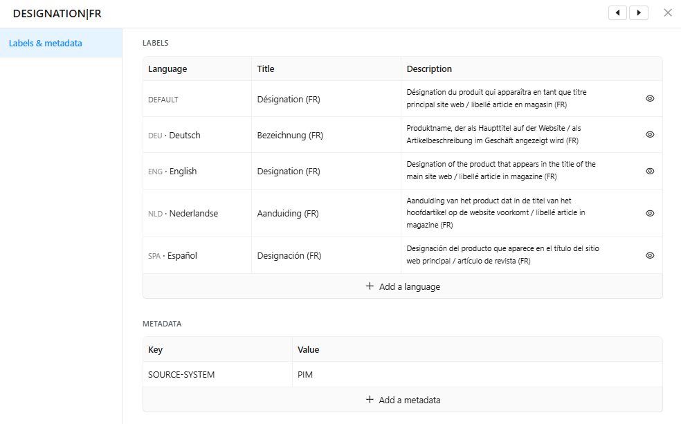Click the PIM metadata value
Screen dimensions: 681x424
(x=305, y=374)
